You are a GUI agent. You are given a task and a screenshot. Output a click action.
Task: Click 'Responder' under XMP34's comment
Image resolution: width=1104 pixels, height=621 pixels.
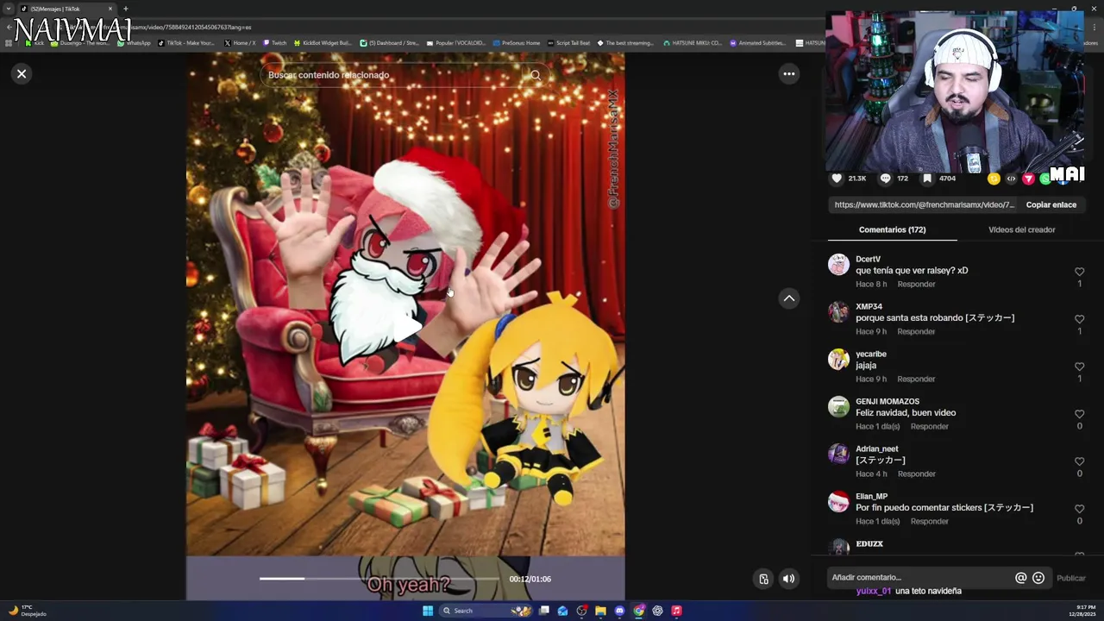[916, 331]
